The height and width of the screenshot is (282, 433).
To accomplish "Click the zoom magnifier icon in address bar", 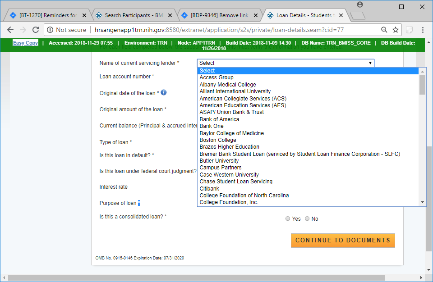I will click(384, 30).
